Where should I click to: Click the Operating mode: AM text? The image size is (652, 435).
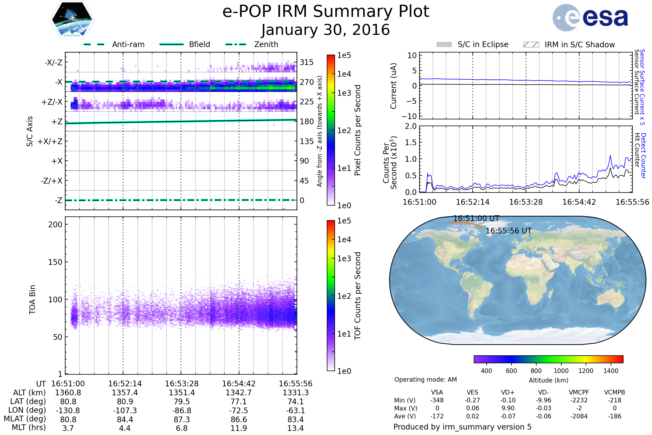pyautogui.click(x=425, y=380)
